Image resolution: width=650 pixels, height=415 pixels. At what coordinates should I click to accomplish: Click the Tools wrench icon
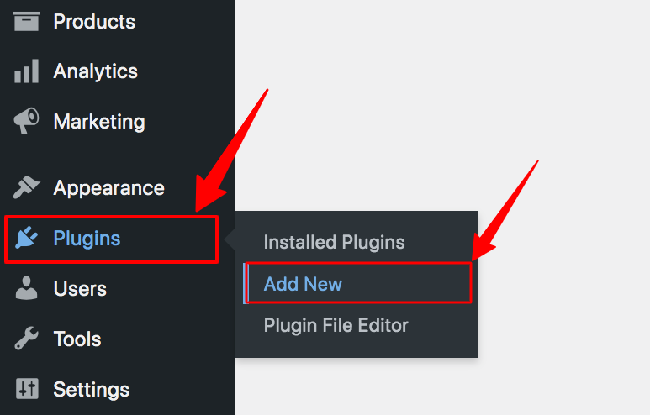click(x=26, y=339)
